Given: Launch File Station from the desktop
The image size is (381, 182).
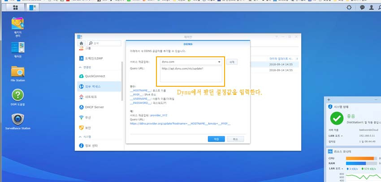Looking at the screenshot, I should [18, 72].
